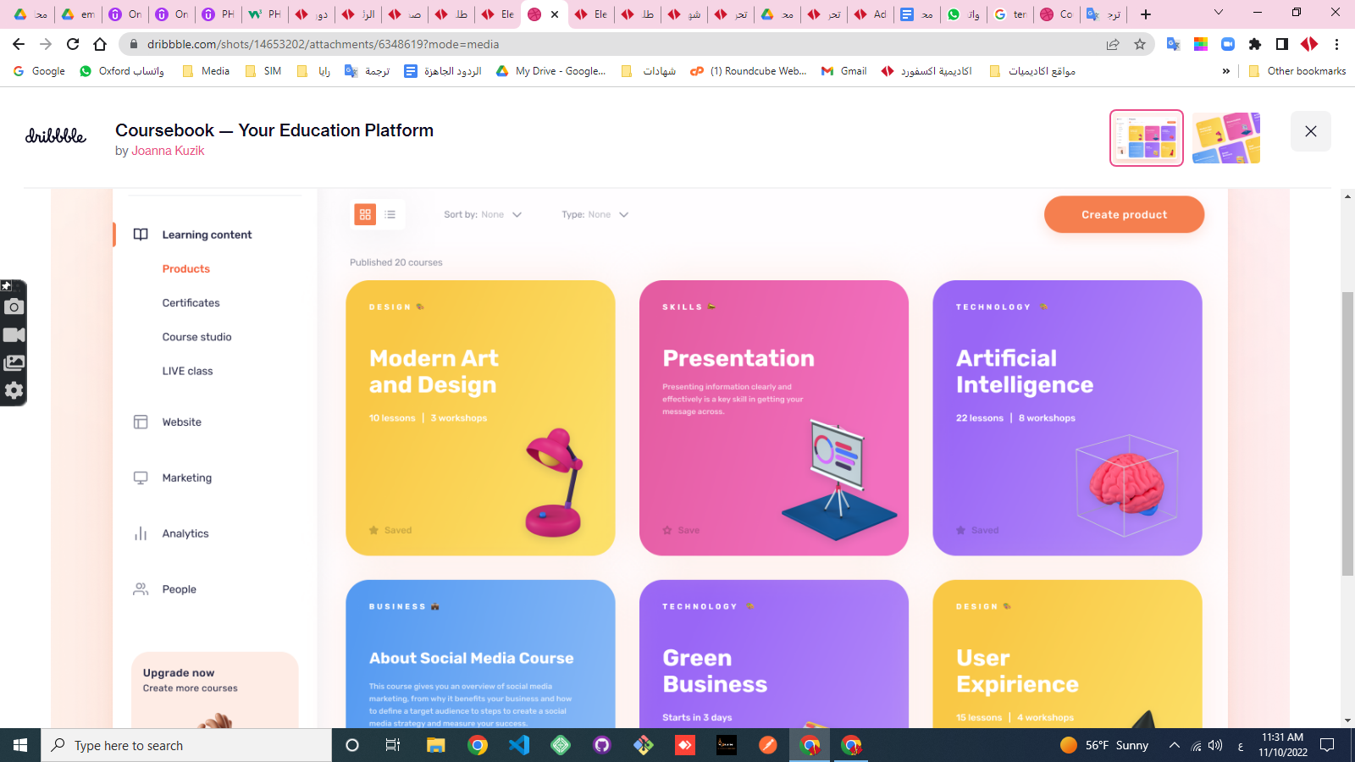Viewport: 1355px width, 762px height.
Task: Click the Website sidebar icon
Action: pyautogui.click(x=141, y=422)
